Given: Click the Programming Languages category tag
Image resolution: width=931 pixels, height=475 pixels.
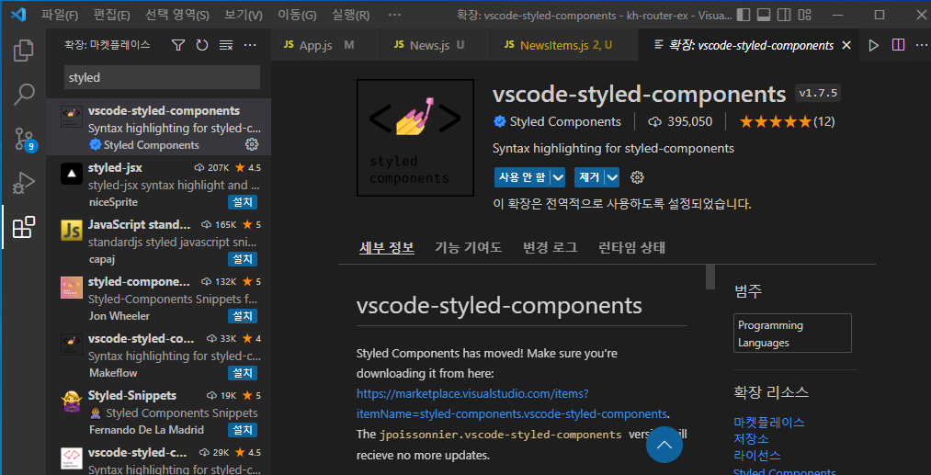Looking at the screenshot, I should coord(792,334).
